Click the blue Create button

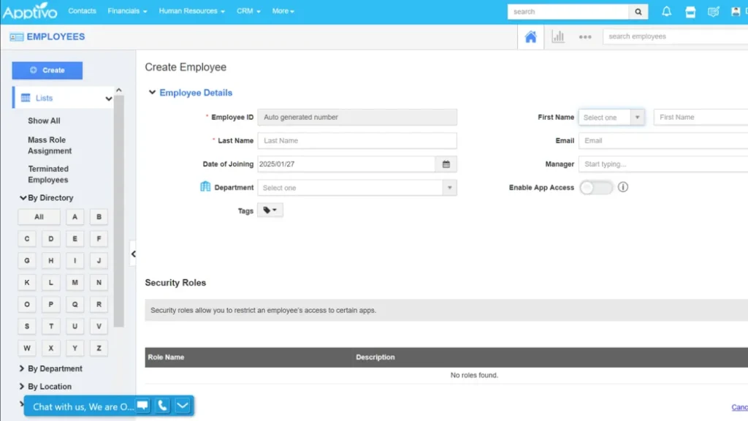tap(47, 70)
